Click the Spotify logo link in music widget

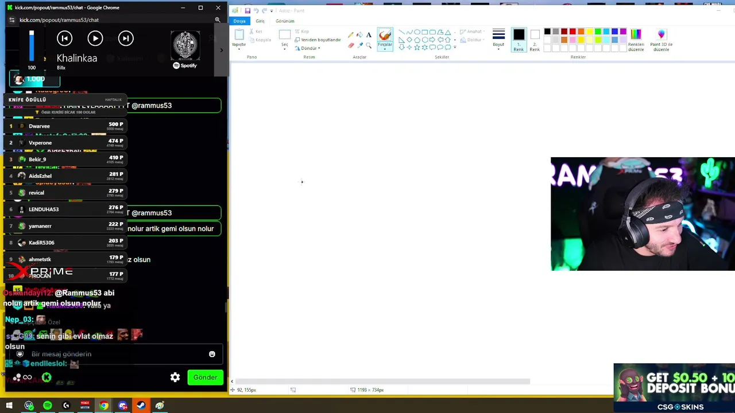click(x=185, y=65)
